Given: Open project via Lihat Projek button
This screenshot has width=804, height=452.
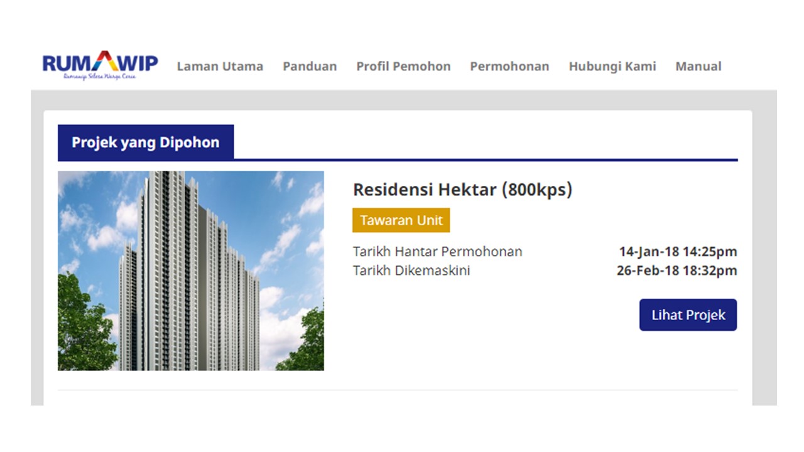Looking at the screenshot, I should pos(688,315).
